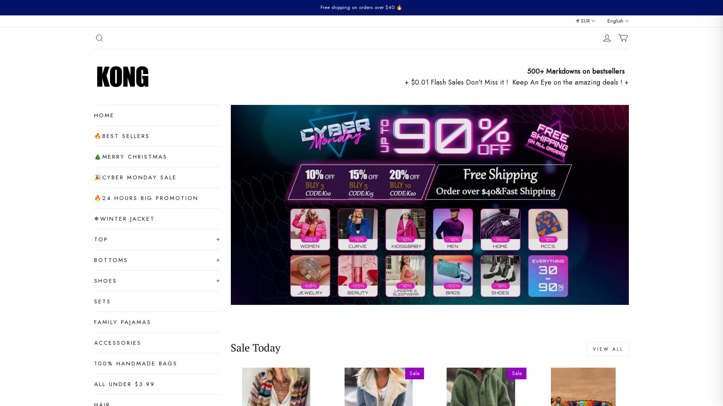
Task: Open the colorful beaded bracelet product
Action: click(x=583, y=387)
